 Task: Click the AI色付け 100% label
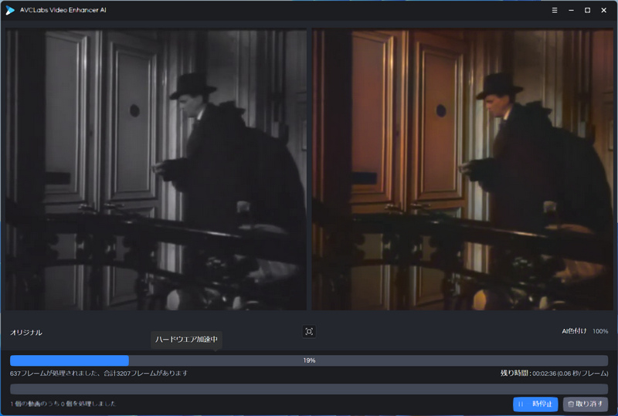585,331
